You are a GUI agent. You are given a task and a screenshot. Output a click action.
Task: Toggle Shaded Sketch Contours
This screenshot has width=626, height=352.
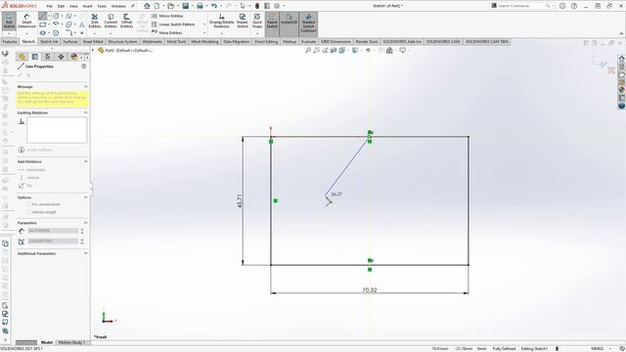(308, 23)
